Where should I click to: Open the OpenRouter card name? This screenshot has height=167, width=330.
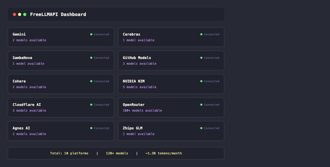click(x=134, y=105)
